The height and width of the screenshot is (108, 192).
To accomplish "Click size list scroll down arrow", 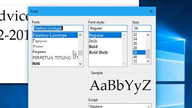I will (148, 61).
